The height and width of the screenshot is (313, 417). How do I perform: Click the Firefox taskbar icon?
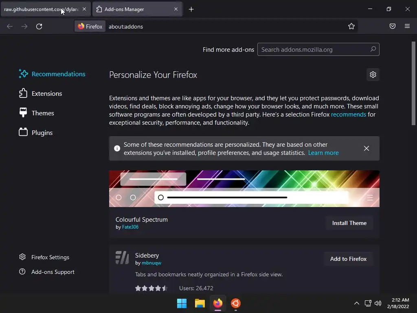pyautogui.click(x=218, y=303)
